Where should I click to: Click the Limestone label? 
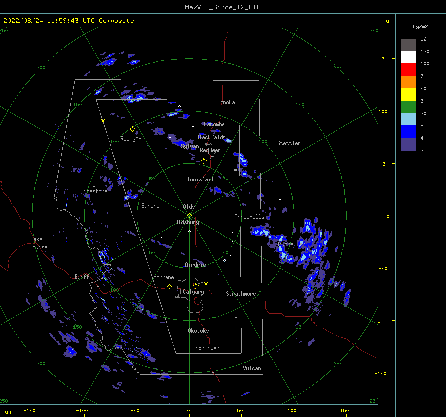click(x=94, y=191)
